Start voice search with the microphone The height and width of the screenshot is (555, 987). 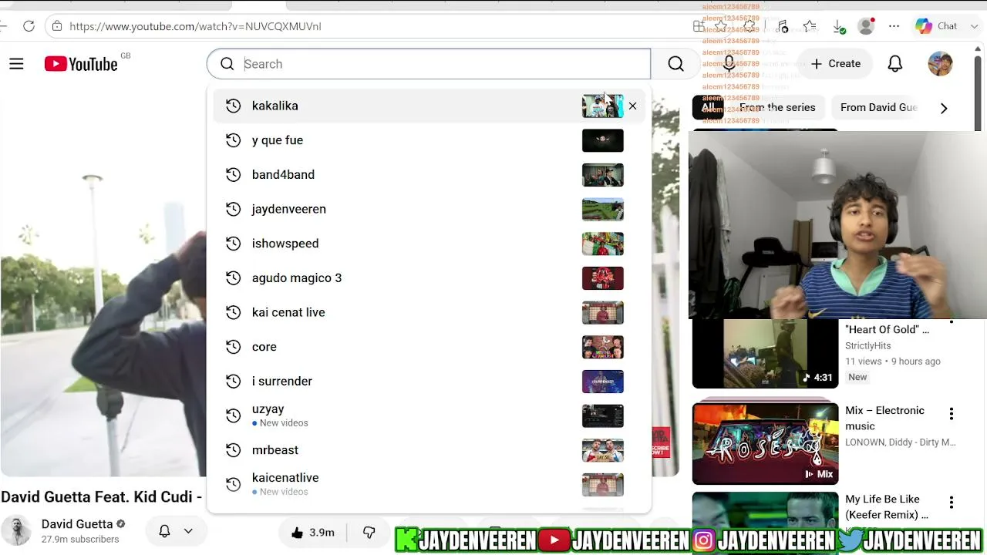pos(729,64)
